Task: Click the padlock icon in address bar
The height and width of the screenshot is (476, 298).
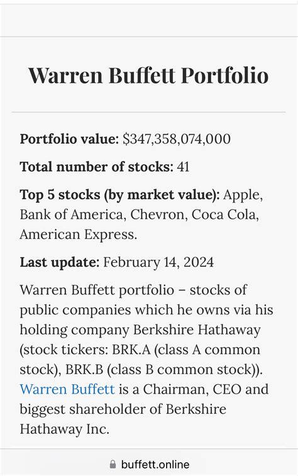Action: [113, 464]
